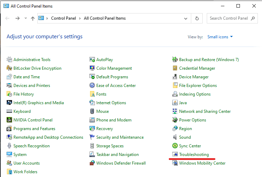Open the Indexing Options link
The height and width of the screenshot is (177, 262).
point(195,94)
